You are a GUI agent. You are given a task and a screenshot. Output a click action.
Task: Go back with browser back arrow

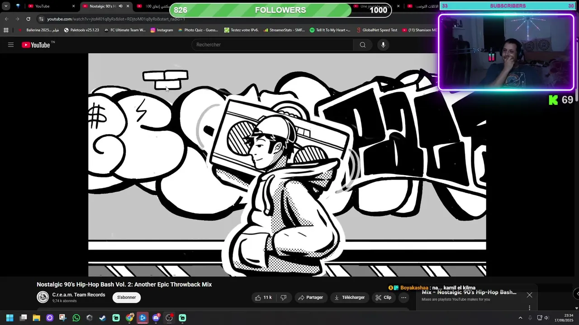pos(6,19)
